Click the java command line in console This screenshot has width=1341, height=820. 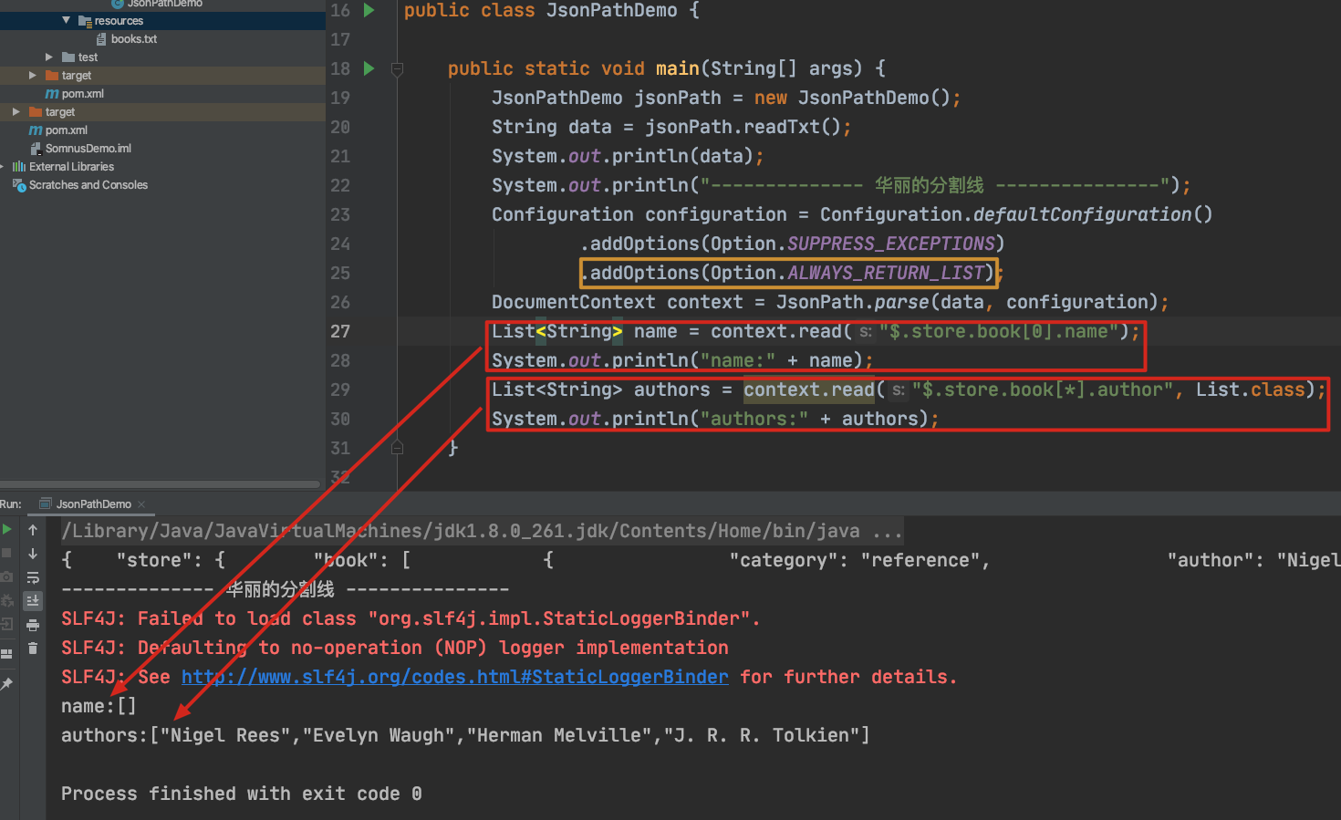pos(483,531)
